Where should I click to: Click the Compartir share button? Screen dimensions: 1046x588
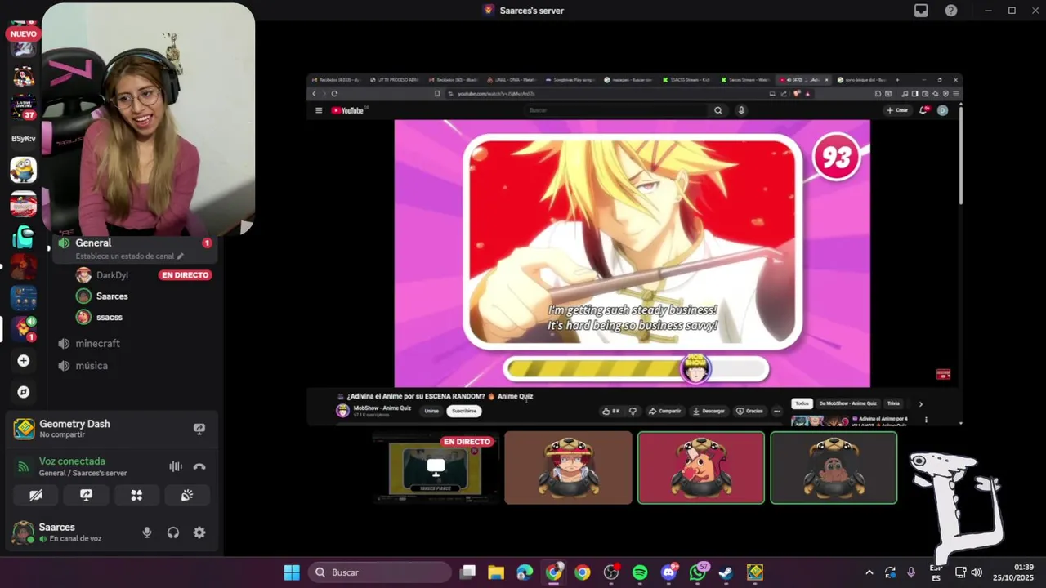665,411
